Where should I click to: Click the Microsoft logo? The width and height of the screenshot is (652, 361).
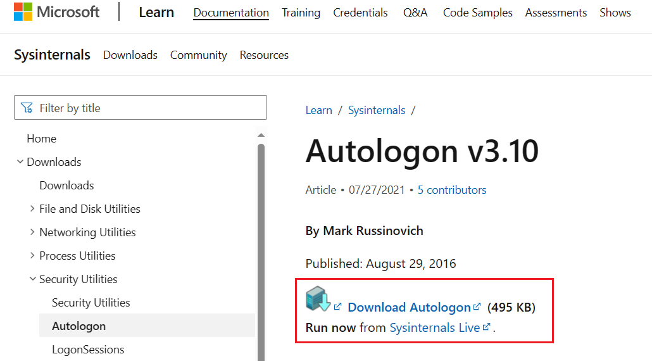[56, 11]
